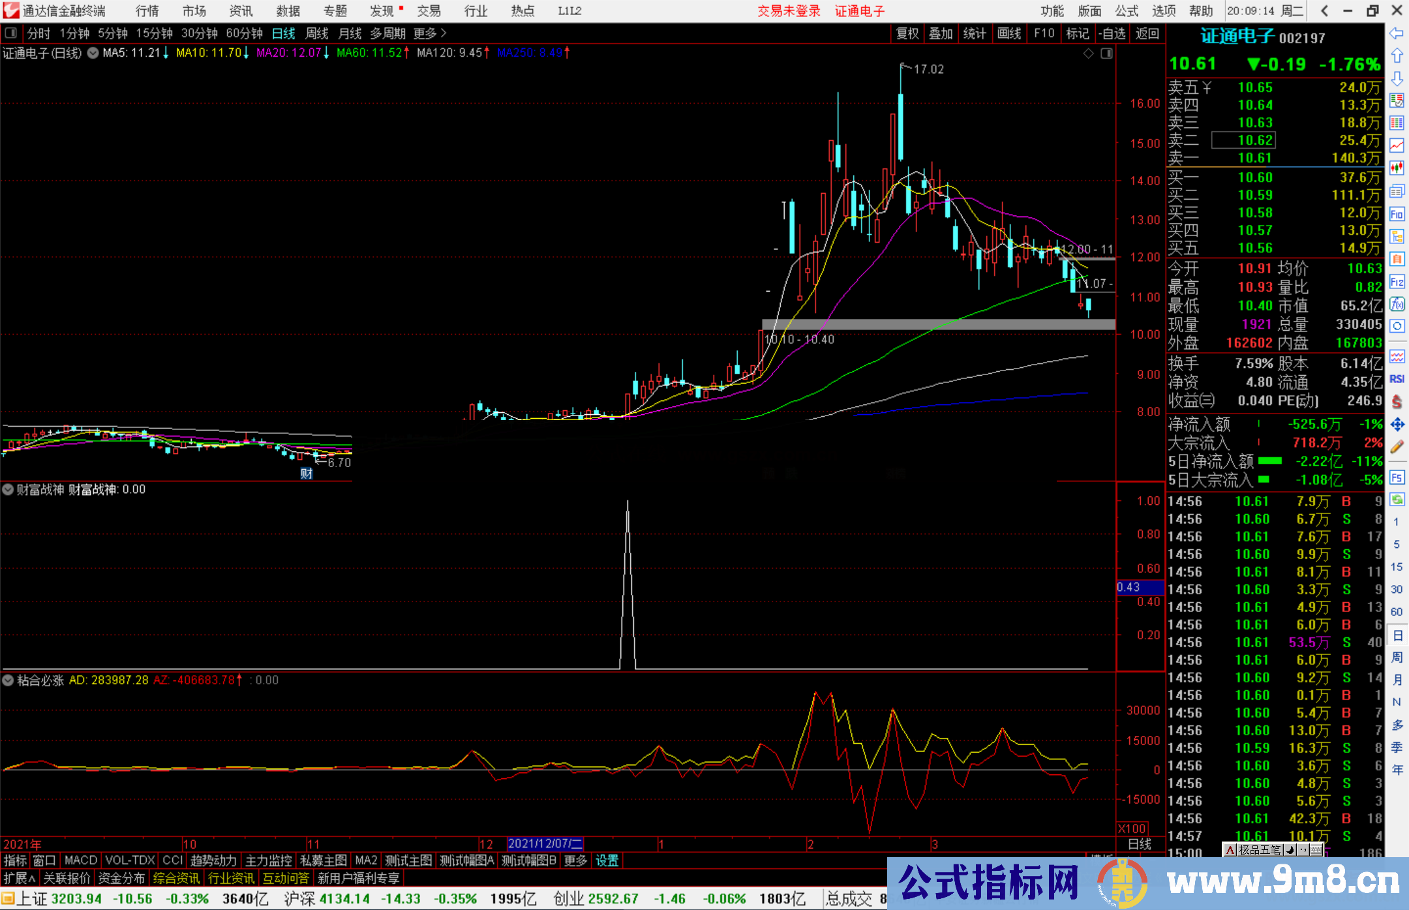This screenshot has width=1409, height=910.
Task: Select the MACD indicator tab
Action: click(80, 860)
